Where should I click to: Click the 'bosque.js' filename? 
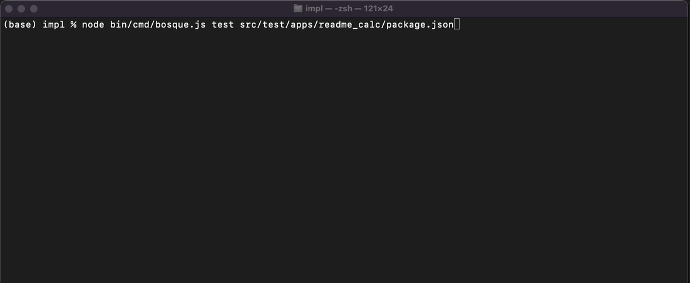click(180, 24)
